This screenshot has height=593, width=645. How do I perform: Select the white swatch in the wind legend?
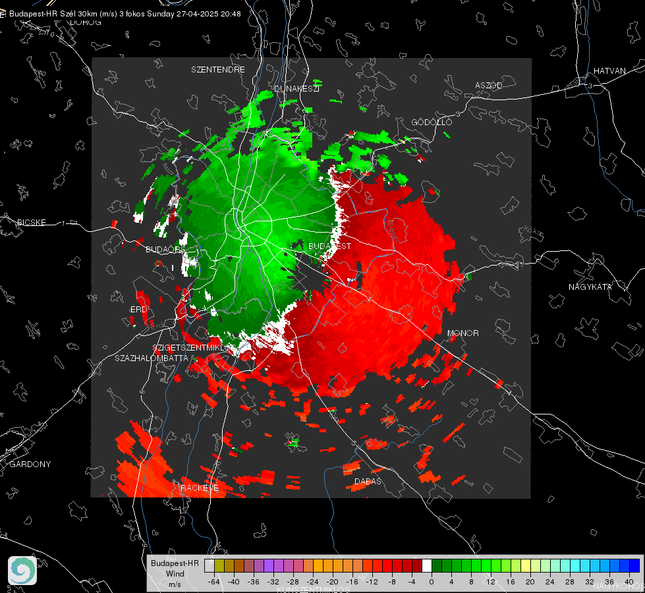[x=427, y=566]
